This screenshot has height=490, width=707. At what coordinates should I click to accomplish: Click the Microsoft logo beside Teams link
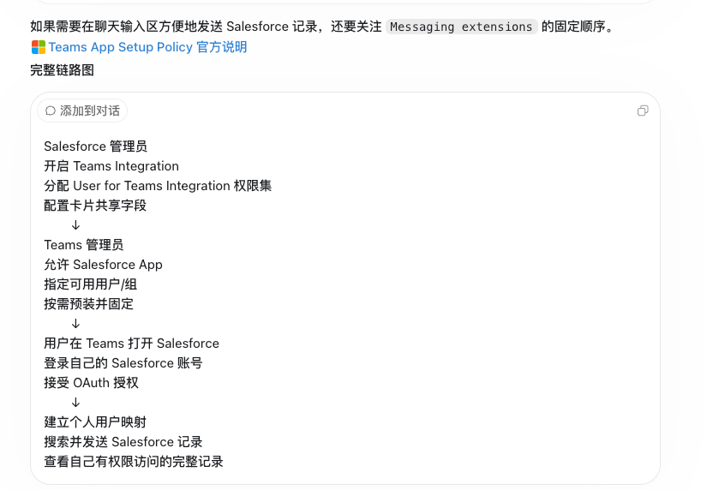(39, 47)
